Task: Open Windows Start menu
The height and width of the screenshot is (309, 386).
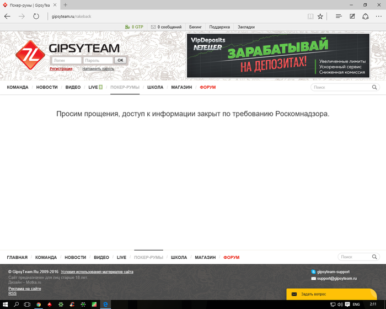Action: [x=5, y=305]
